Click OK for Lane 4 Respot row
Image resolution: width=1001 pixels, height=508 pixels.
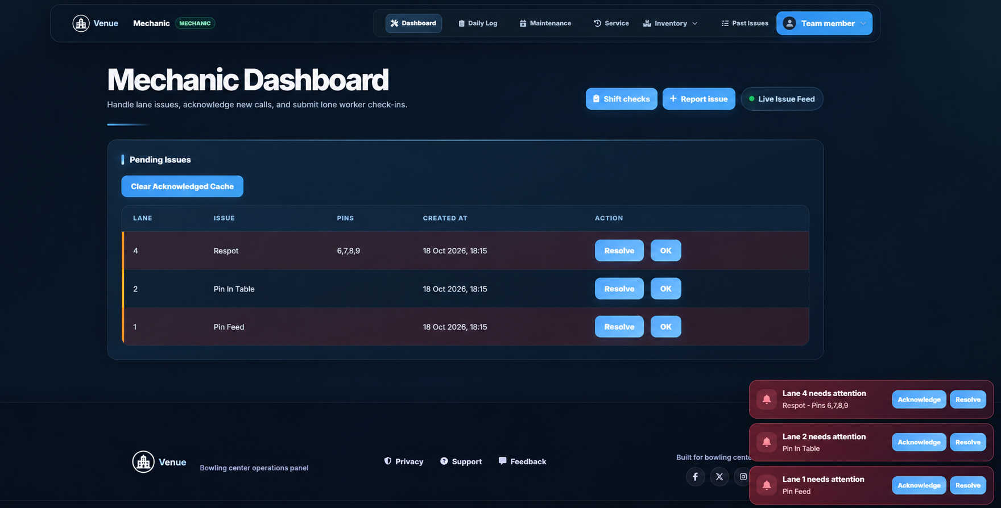(x=666, y=251)
